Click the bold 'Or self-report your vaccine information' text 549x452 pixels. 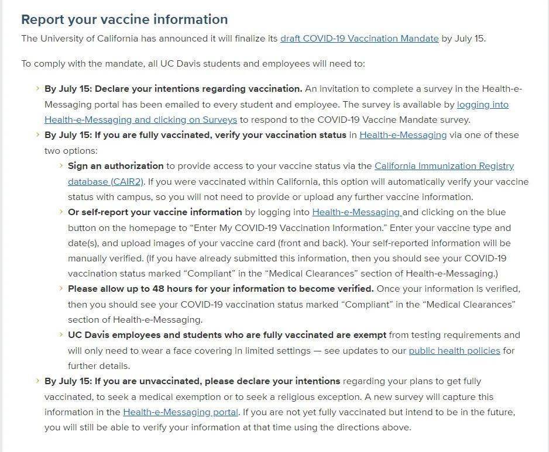[x=155, y=212]
